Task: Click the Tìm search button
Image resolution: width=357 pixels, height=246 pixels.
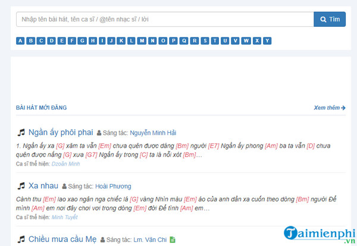Action: (330, 20)
